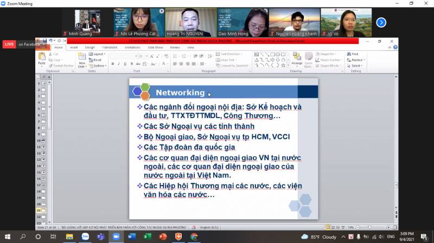Toggle bold formatting in the Font group
434x243 pixels.
point(113,64)
